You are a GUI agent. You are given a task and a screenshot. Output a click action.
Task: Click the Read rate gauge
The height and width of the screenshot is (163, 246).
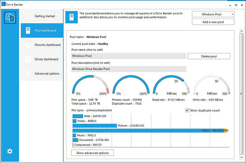click(x=171, y=85)
